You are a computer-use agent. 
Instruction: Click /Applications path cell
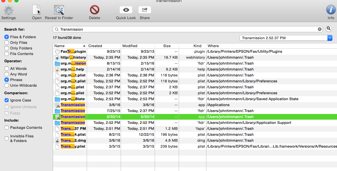[218, 105]
